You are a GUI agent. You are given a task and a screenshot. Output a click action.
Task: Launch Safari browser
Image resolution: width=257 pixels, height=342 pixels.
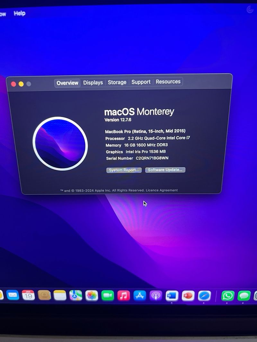(205, 296)
